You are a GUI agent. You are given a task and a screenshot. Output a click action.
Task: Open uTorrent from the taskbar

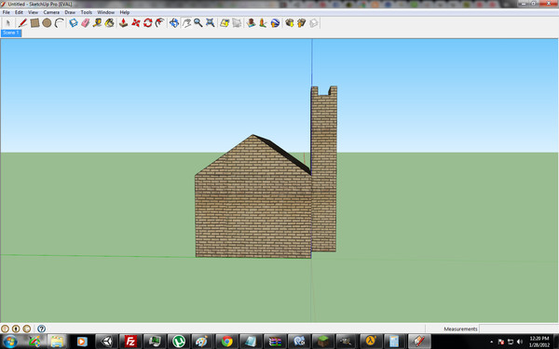179,342
